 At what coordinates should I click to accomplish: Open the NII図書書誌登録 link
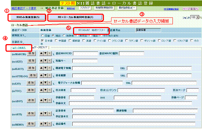point(171,9)
